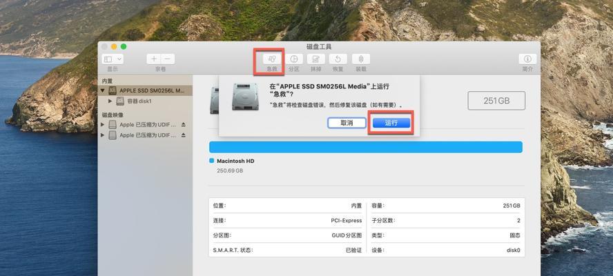Select the second Apple 已压缩为 UDIF row
The image size is (613, 276).
[x=145, y=135]
